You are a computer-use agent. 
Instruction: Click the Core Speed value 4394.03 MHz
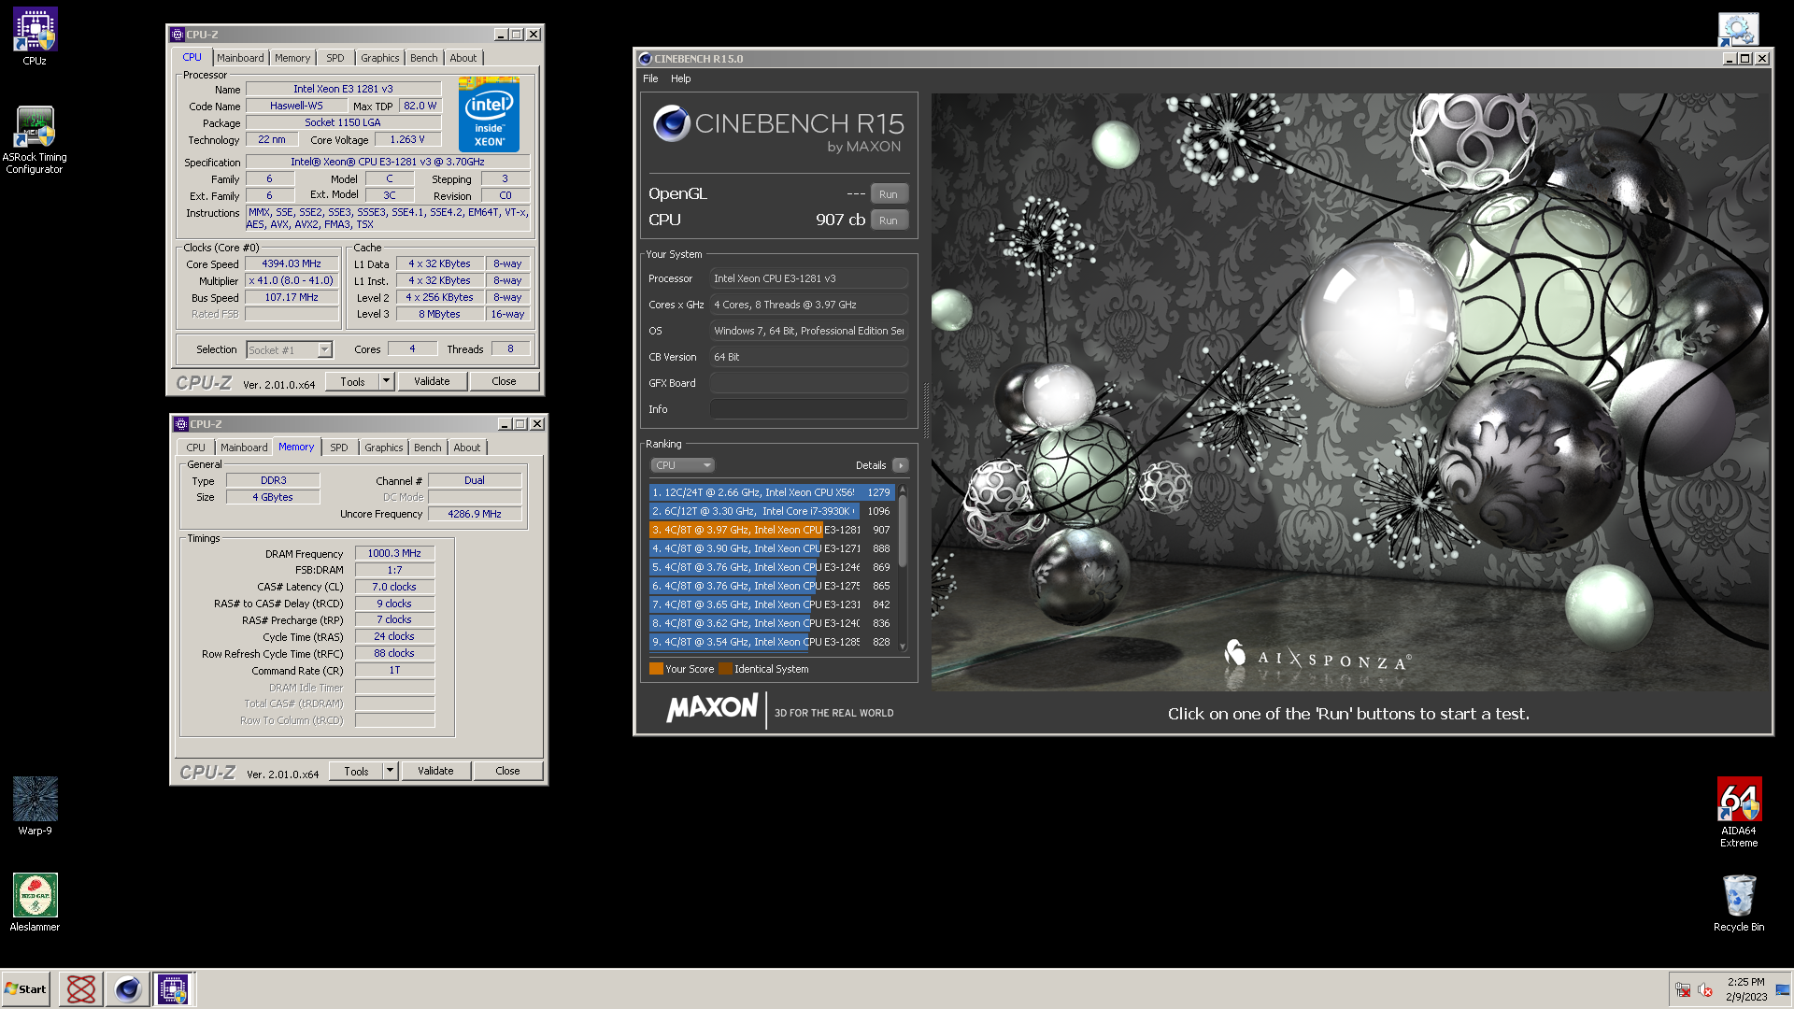pyautogui.click(x=292, y=264)
